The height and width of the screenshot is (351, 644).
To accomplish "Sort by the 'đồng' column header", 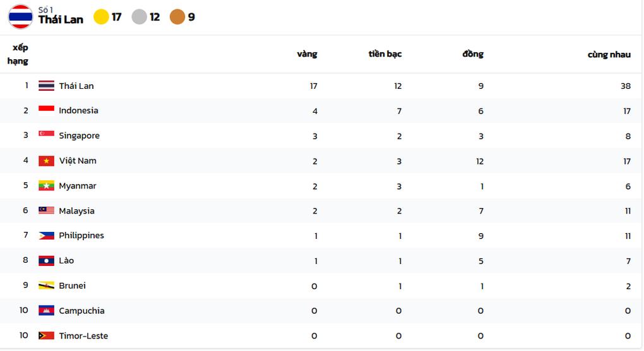I will coord(473,54).
